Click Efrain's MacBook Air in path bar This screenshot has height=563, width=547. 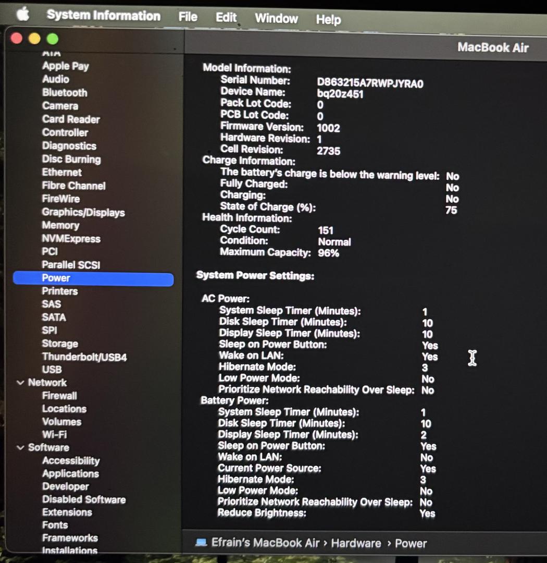[265, 543]
